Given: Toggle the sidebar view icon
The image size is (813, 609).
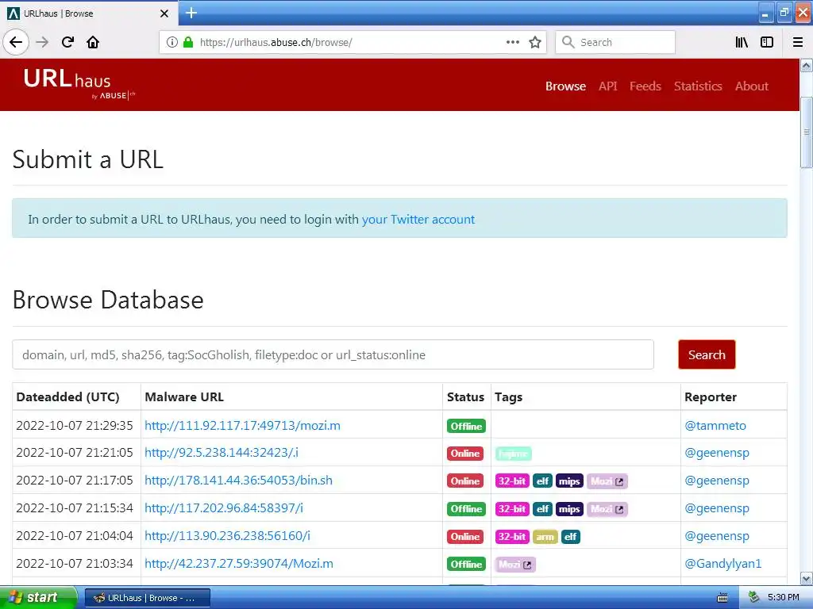Looking at the screenshot, I should pyautogui.click(x=767, y=42).
